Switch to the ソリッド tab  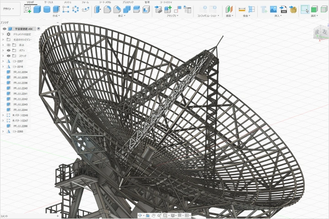31,2
